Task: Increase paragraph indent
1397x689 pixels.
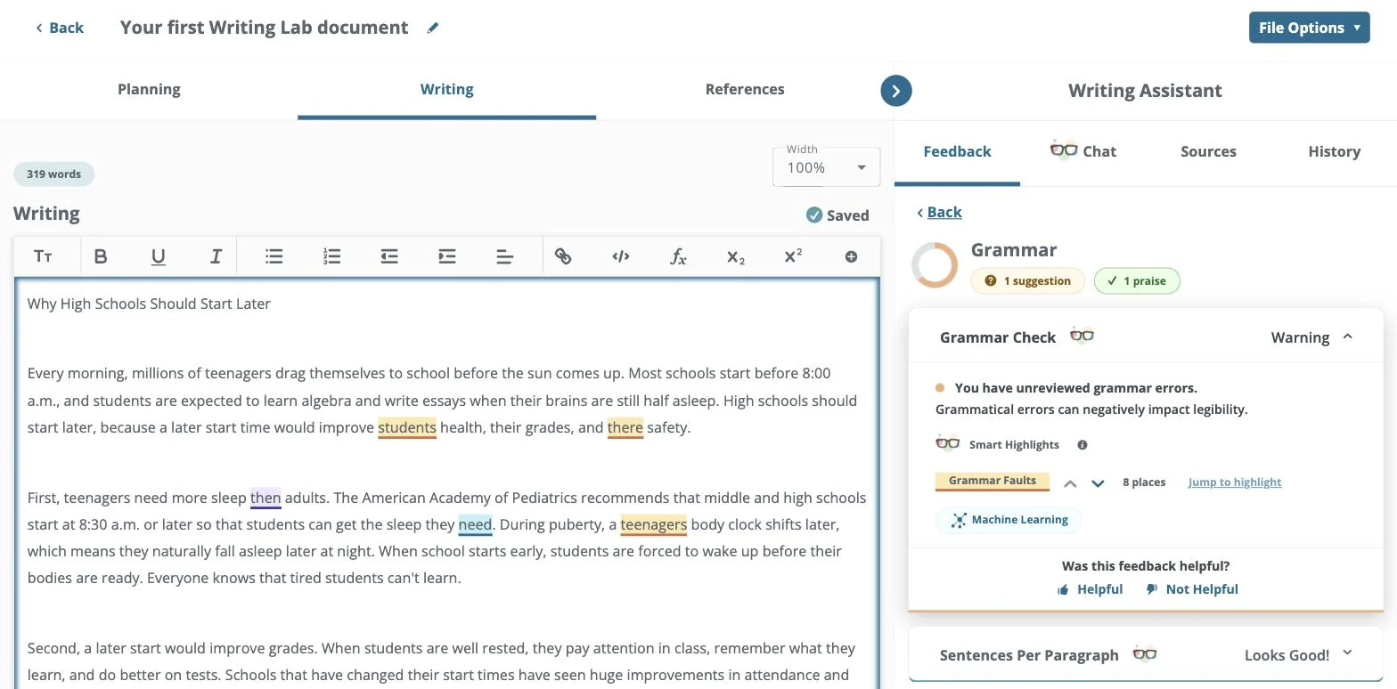Action: tap(447, 256)
